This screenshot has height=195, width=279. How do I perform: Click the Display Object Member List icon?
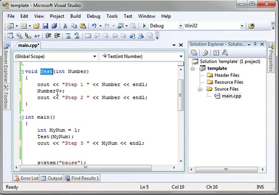click(10, 36)
